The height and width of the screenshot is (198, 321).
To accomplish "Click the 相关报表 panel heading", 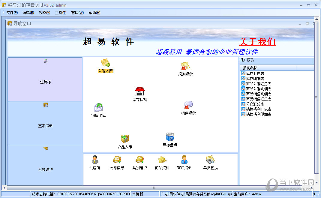I will click(x=247, y=60).
